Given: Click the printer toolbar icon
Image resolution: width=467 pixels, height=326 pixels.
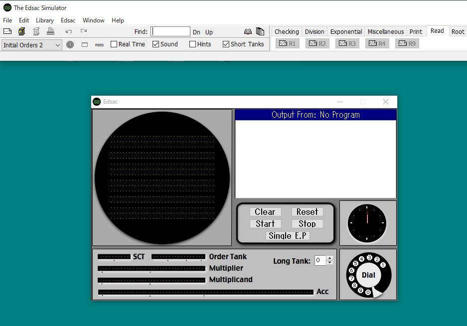Looking at the screenshot, I should point(51,31).
